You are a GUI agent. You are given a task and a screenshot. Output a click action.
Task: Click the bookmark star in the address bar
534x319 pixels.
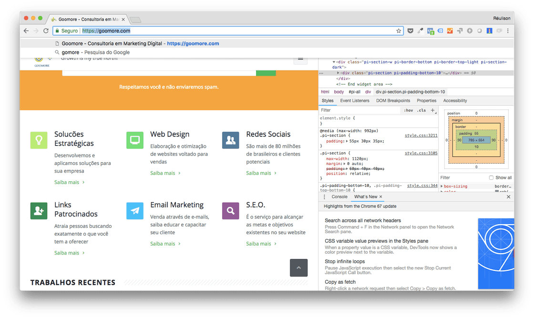(399, 31)
